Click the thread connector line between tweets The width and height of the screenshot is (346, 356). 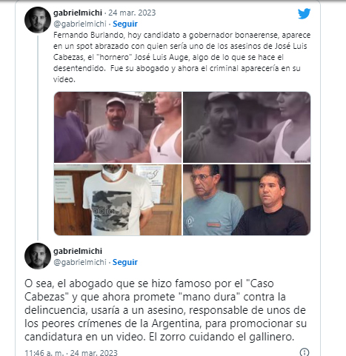point(38,138)
